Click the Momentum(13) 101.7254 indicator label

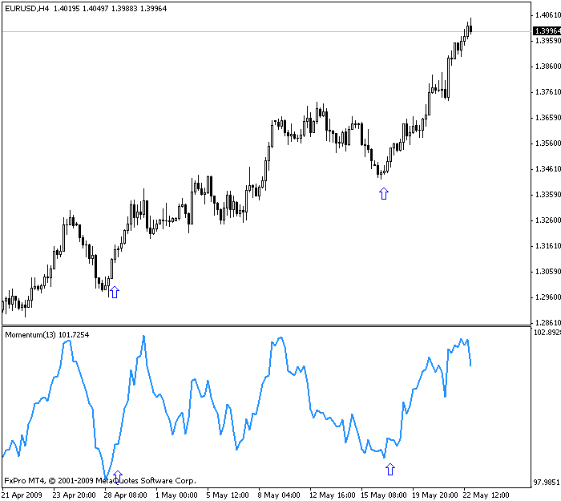(x=46, y=335)
